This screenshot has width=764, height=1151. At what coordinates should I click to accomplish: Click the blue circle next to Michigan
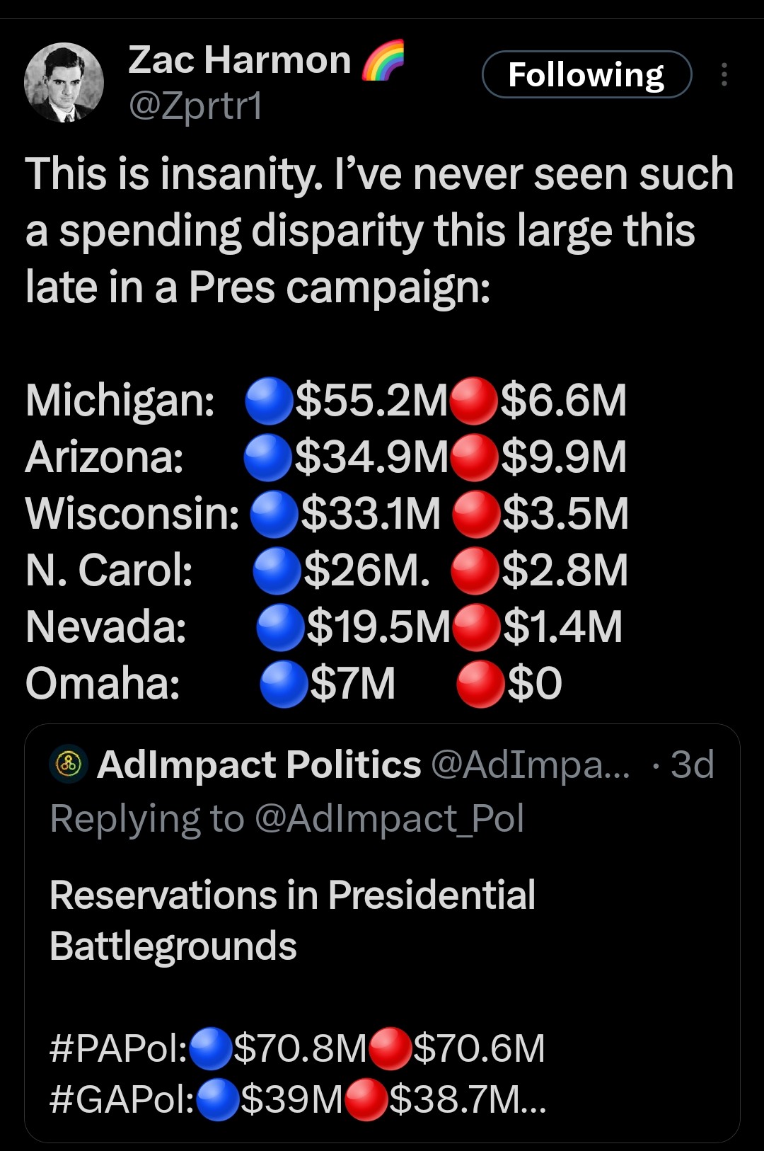click(x=269, y=401)
